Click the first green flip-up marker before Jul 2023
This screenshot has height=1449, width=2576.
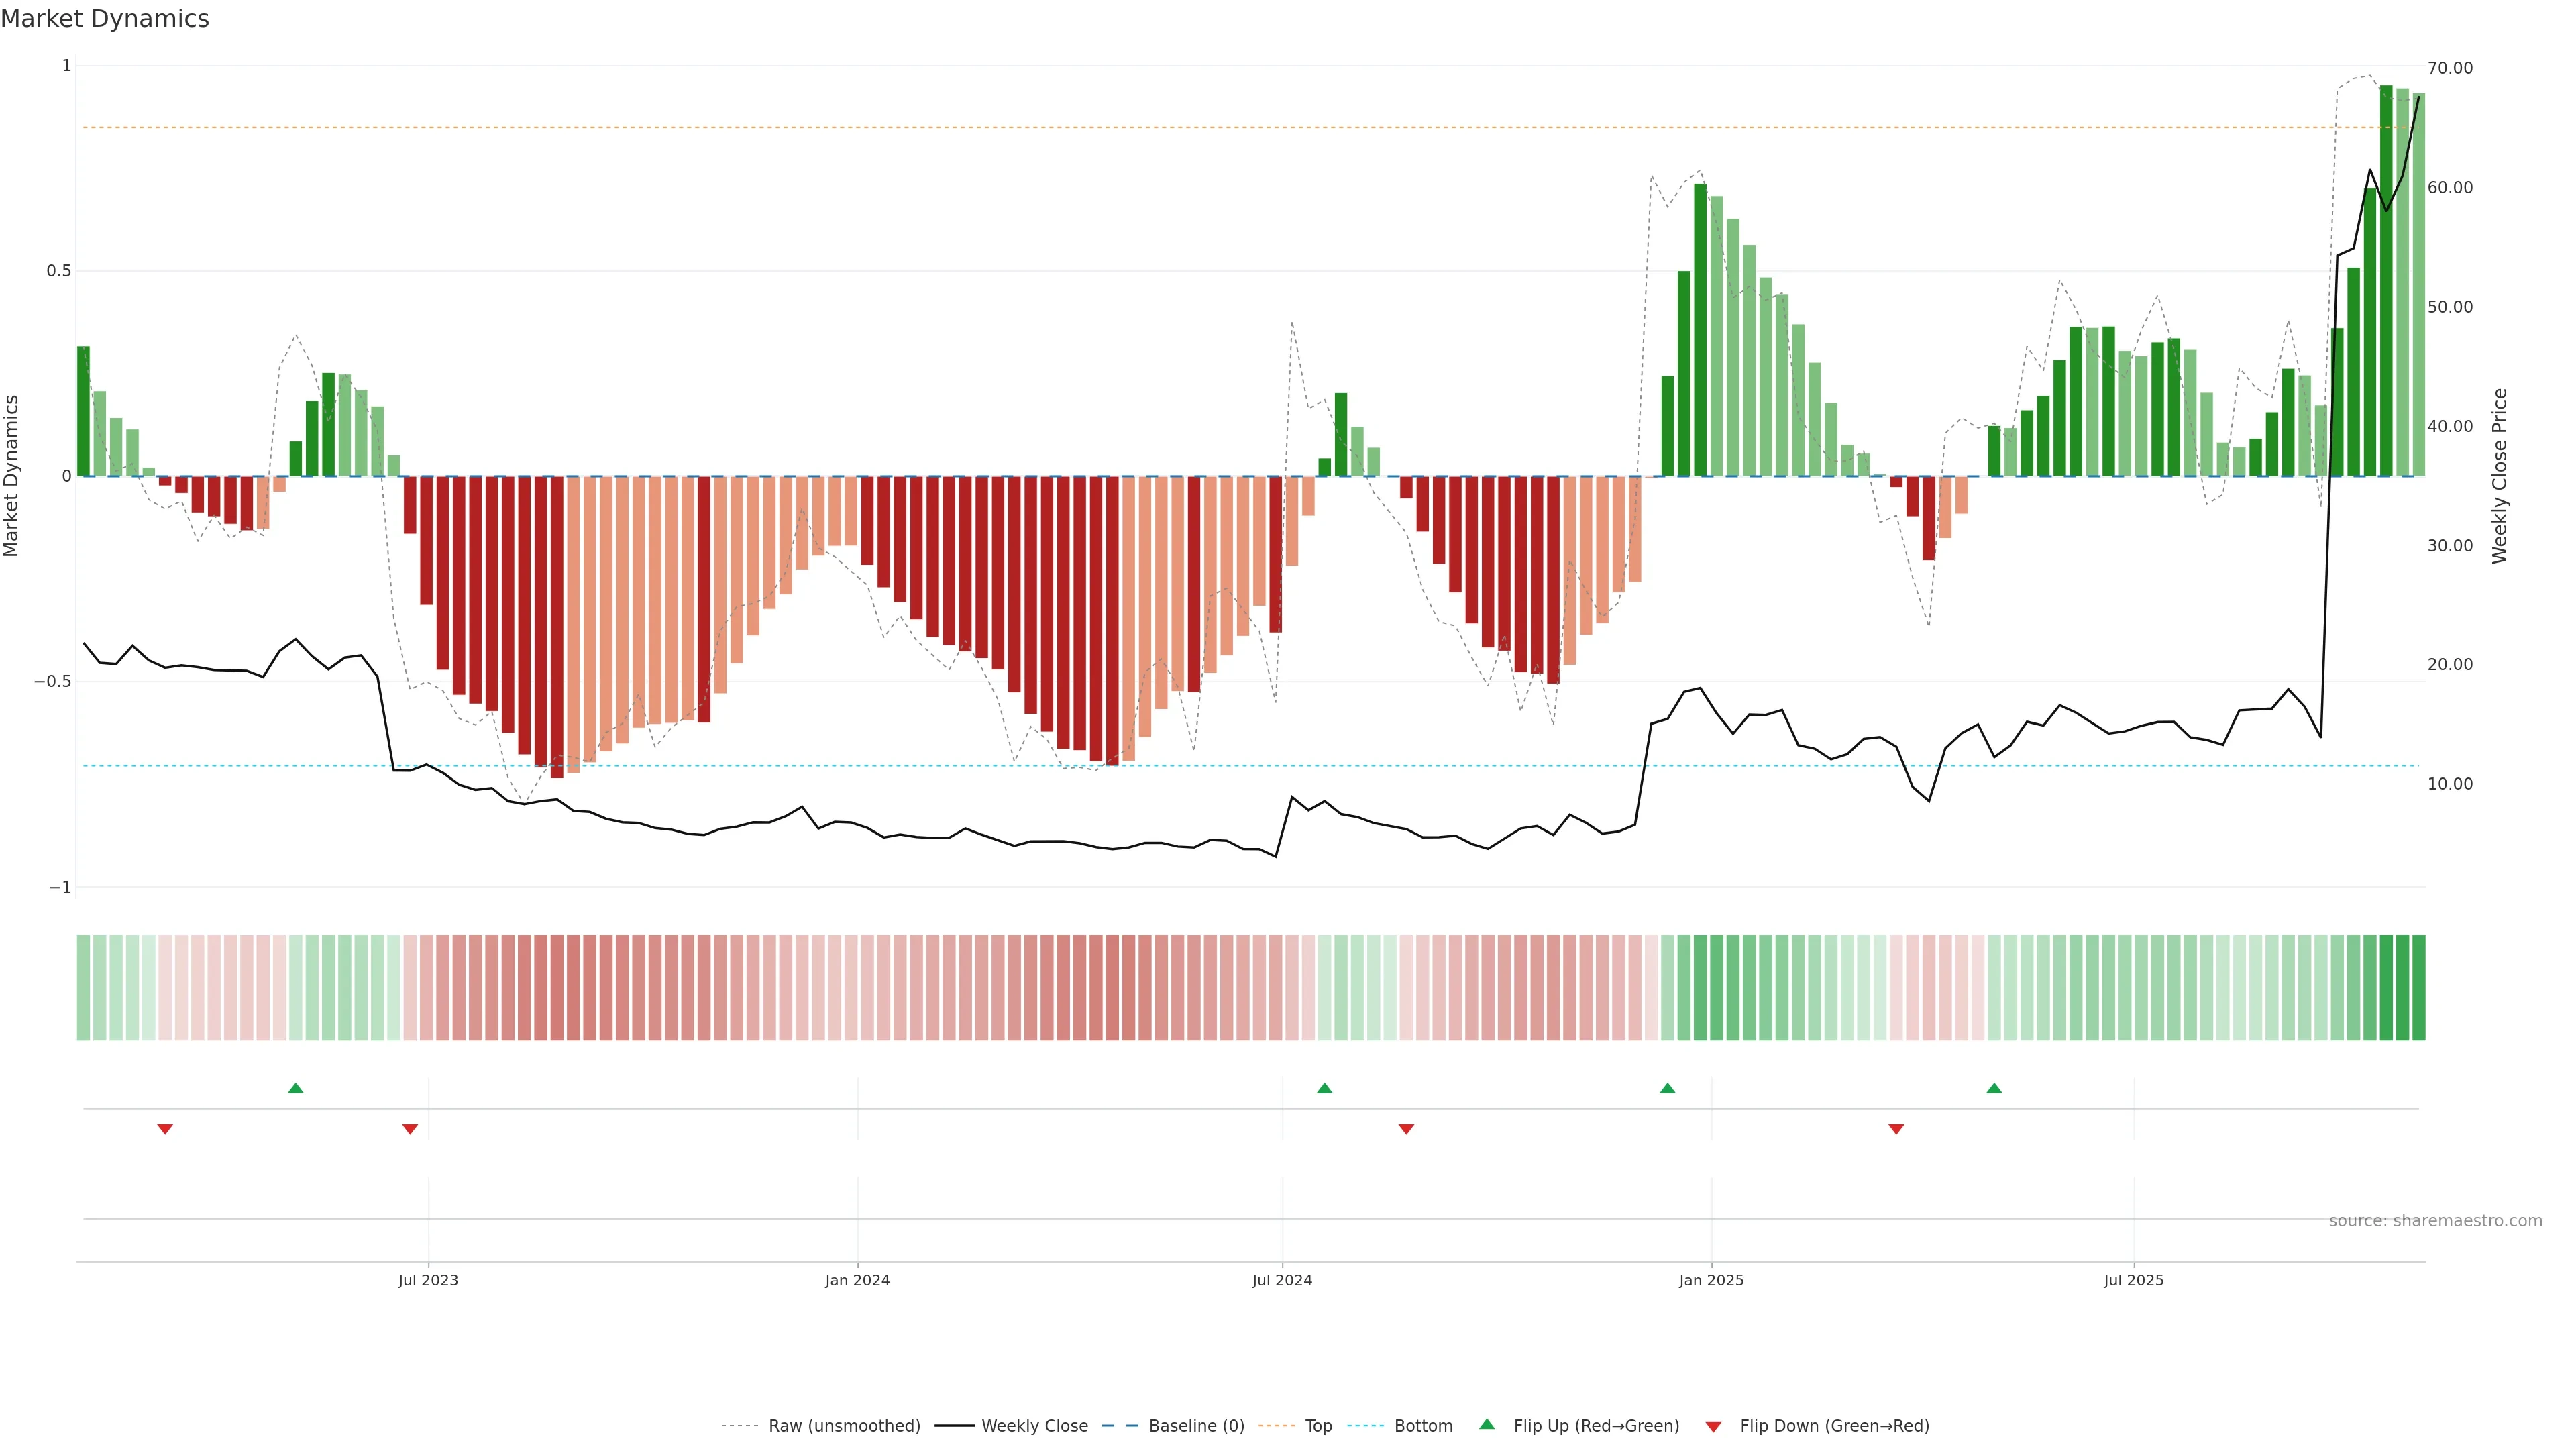[x=295, y=1088]
